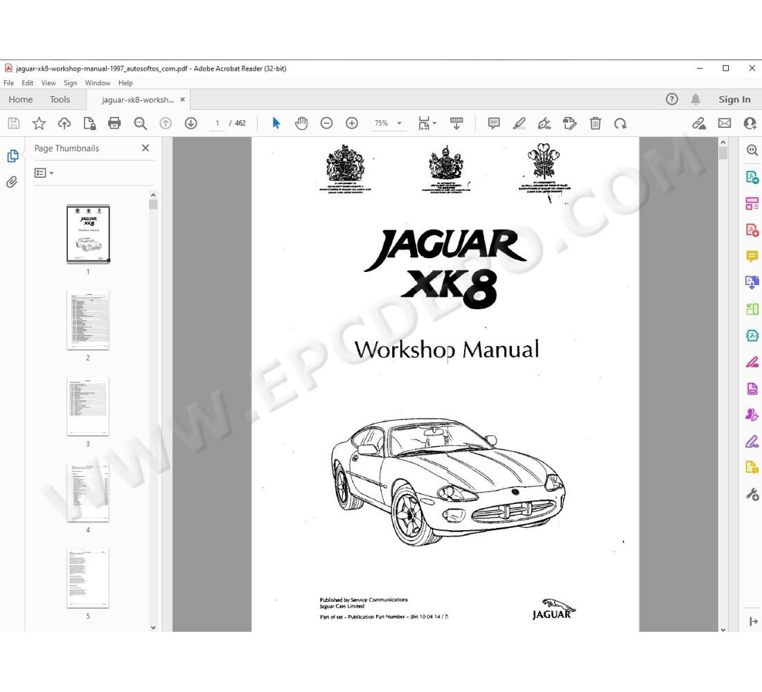The image size is (762, 692).
Task: Close the Page Thumbnails panel
Action: (145, 148)
